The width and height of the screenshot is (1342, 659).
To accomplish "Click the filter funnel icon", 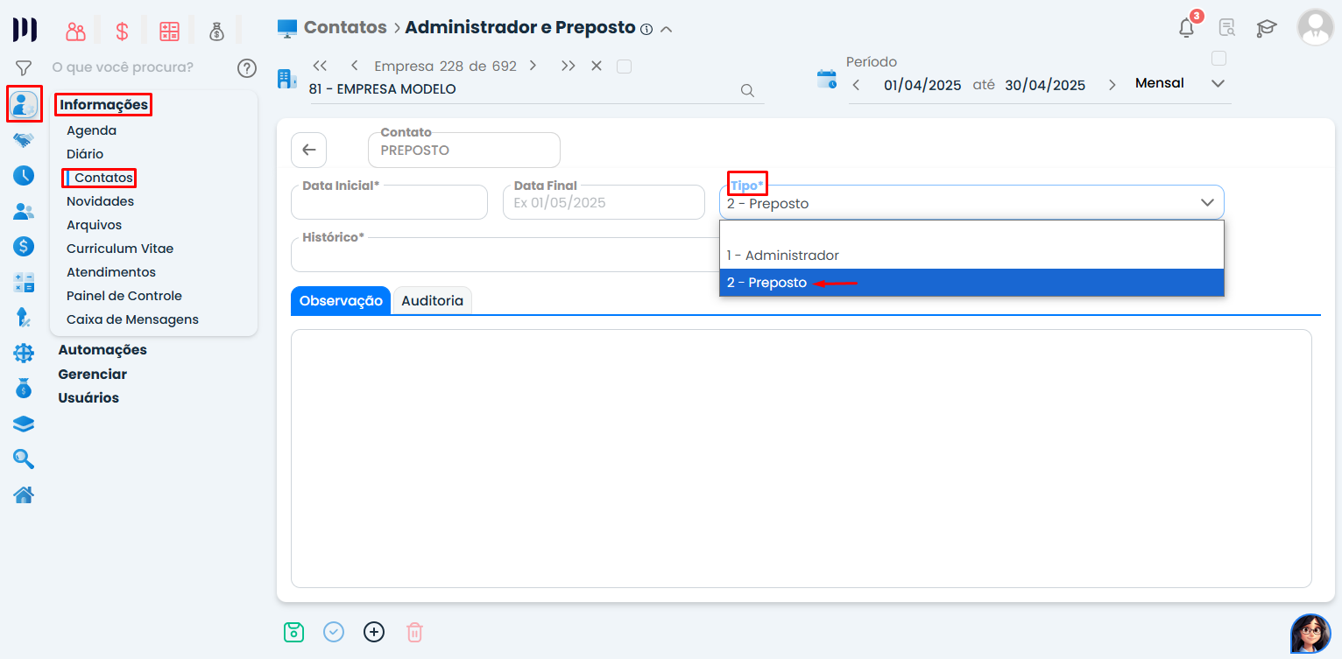I will (x=24, y=67).
